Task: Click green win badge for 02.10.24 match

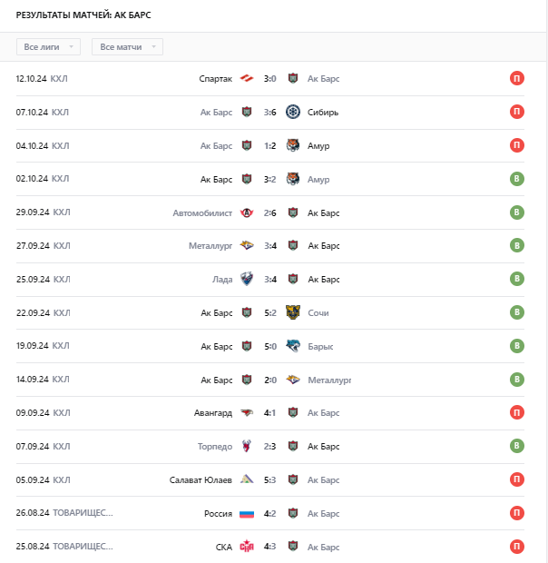Action: pos(517,179)
